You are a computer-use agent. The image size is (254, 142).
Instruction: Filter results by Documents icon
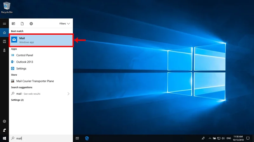(x=22, y=24)
